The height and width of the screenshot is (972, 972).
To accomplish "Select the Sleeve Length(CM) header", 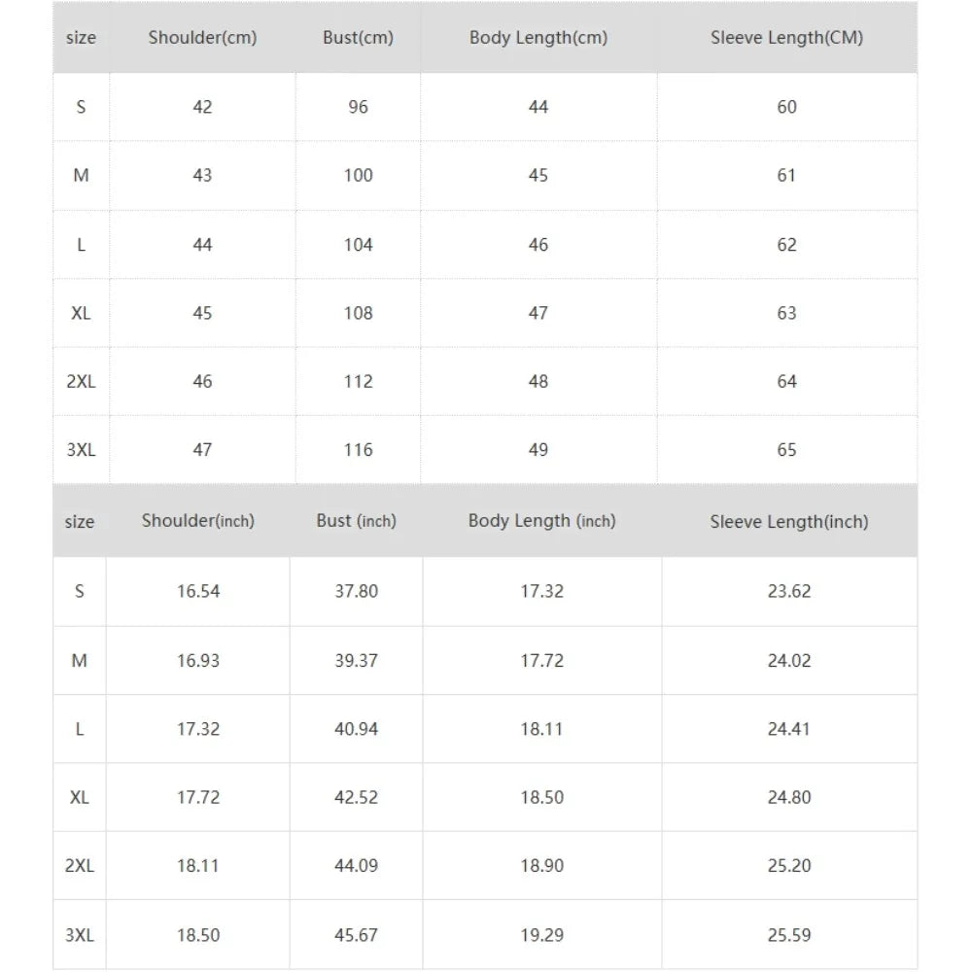I will [786, 39].
